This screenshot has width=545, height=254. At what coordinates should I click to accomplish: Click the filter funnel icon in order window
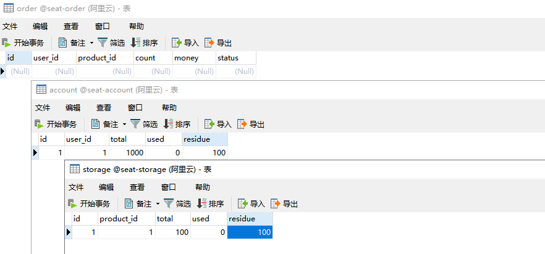click(x=103, y=43)
